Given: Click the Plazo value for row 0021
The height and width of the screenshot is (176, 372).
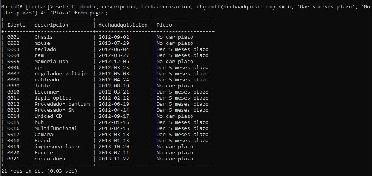Looking at the screenshot, I should tap(175, 159).
